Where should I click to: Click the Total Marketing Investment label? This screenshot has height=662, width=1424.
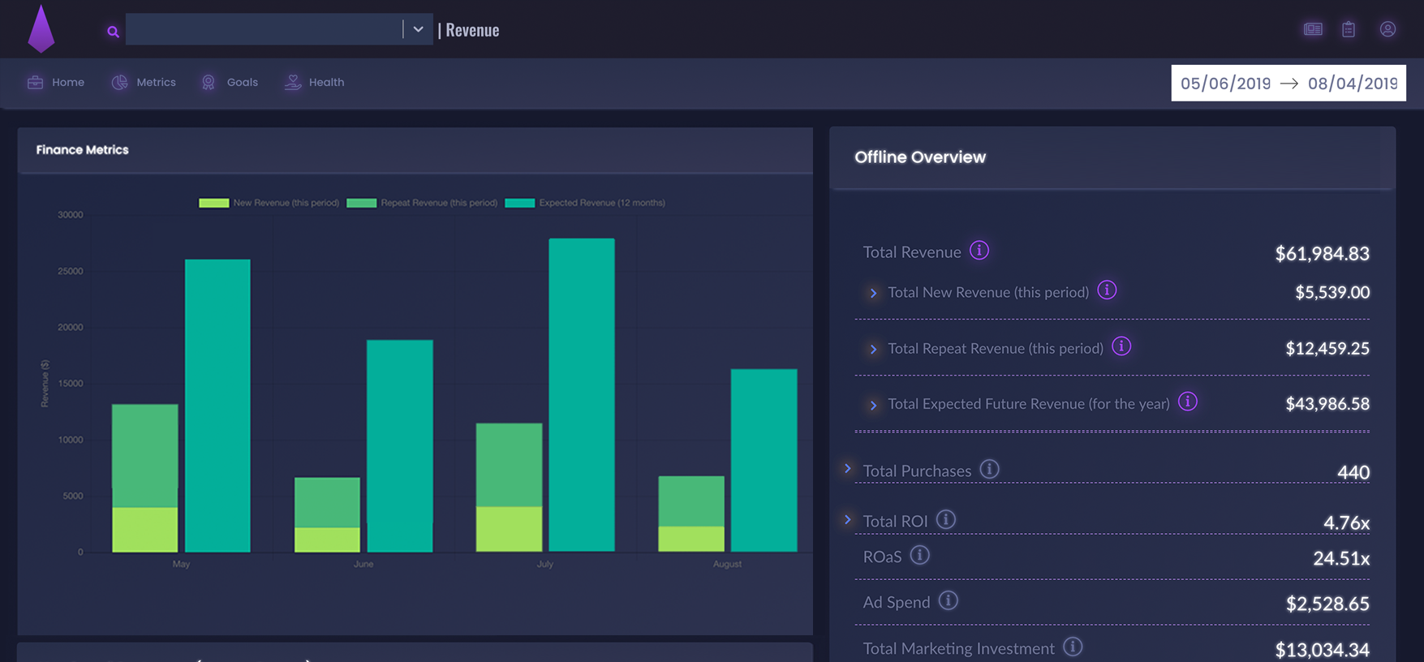(958, 648)
